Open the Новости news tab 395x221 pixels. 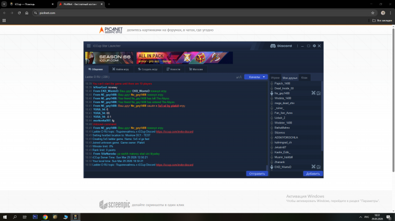(x=173, y=69)
